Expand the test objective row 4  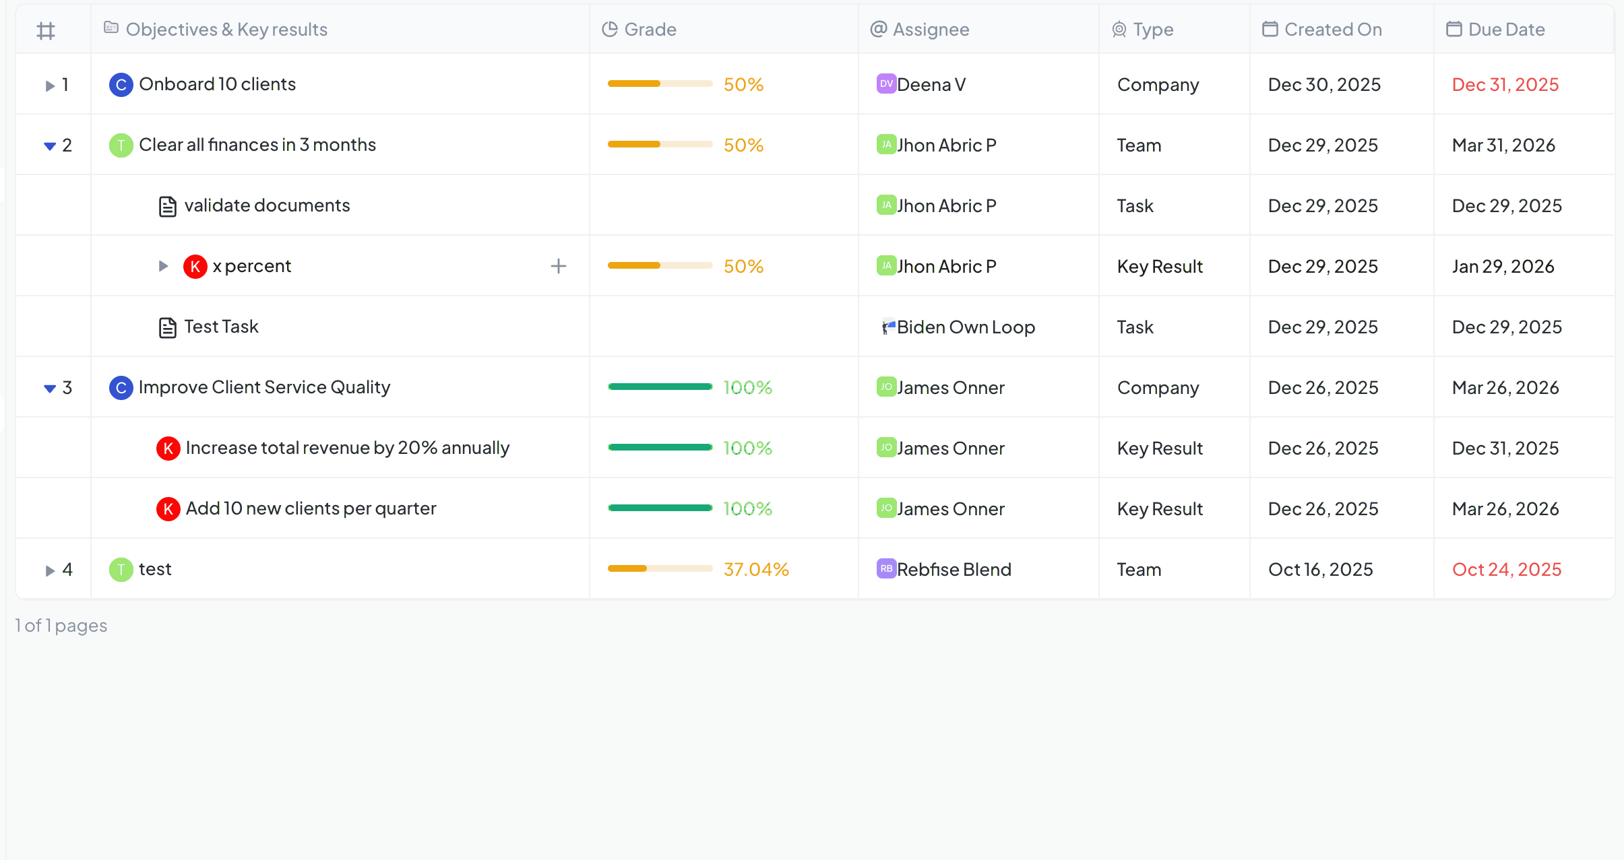50,570
